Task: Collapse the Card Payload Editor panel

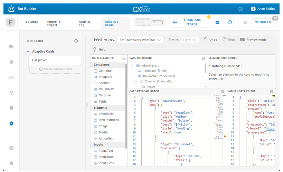Action: click(223, 92)
